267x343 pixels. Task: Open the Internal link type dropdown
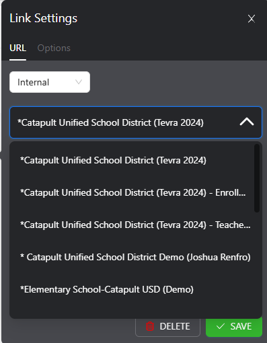coord(50,82)
